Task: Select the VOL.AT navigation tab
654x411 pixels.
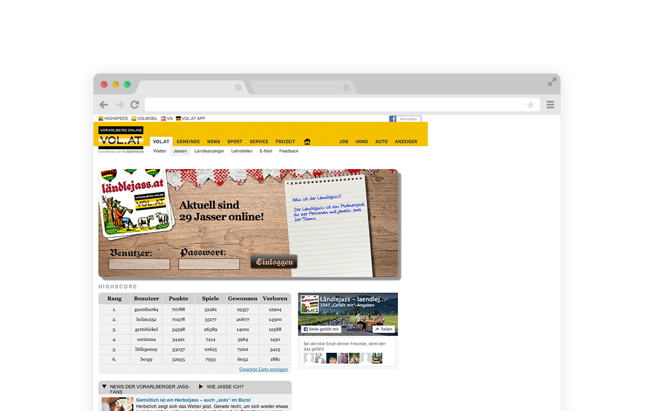Action: (161, 142)
